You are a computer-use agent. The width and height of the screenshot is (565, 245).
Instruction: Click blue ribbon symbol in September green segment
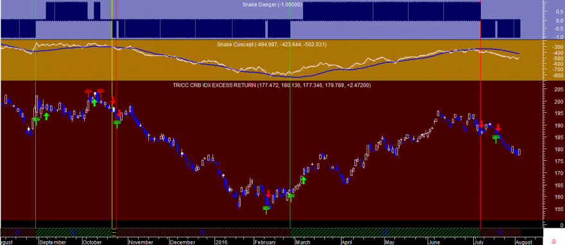pyautogui.click(x=73, y=232)
